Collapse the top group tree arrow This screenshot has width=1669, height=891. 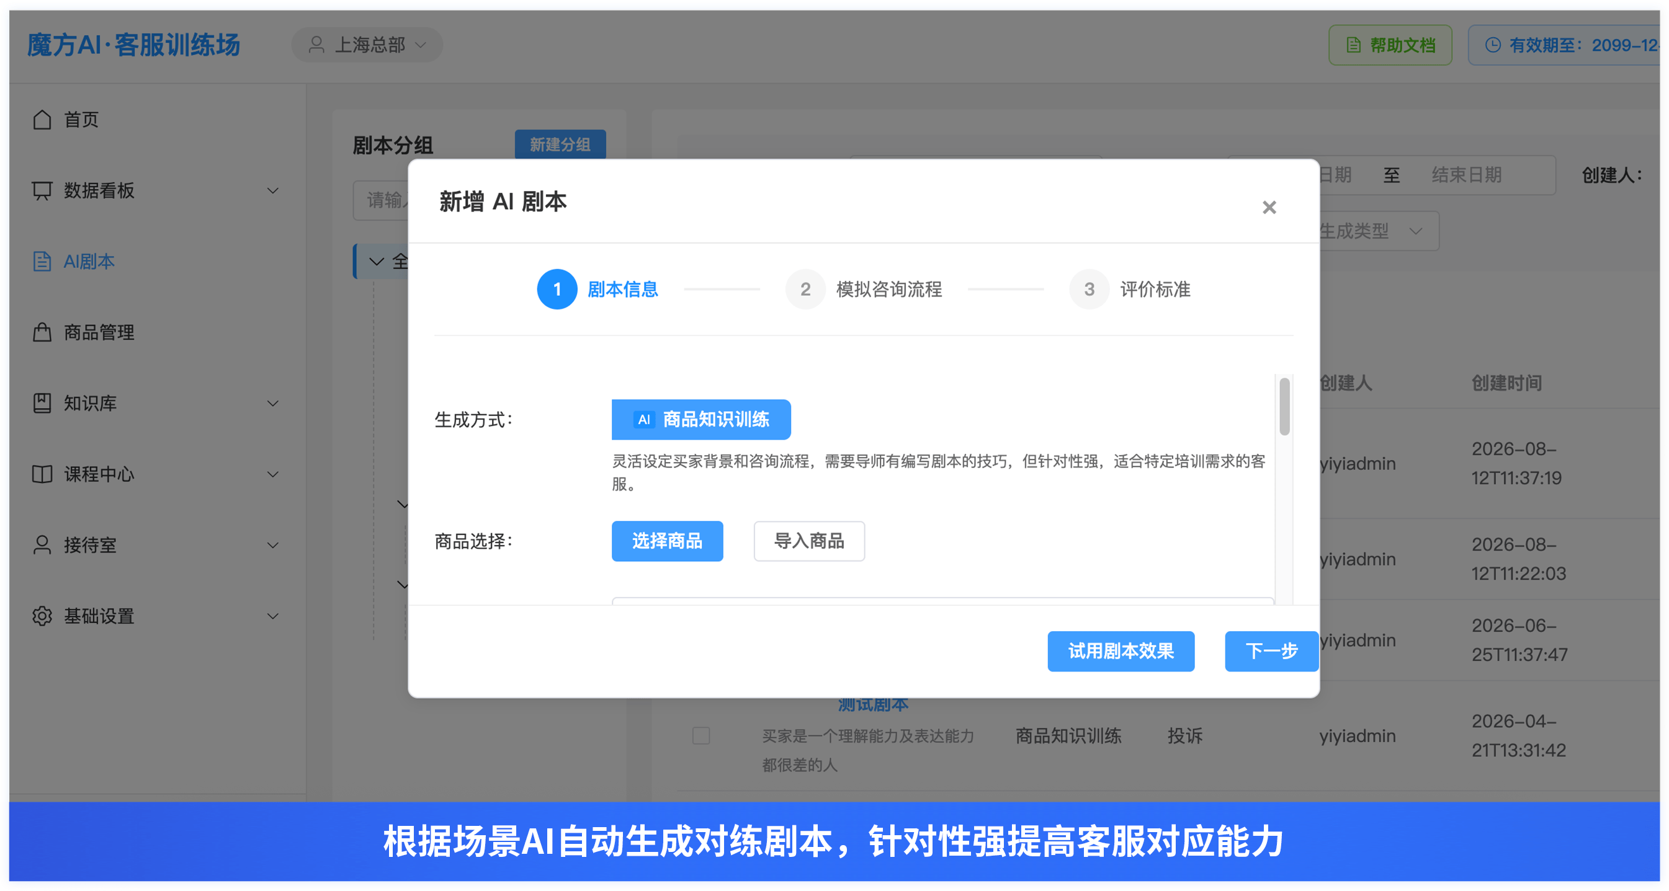(376, 262)
